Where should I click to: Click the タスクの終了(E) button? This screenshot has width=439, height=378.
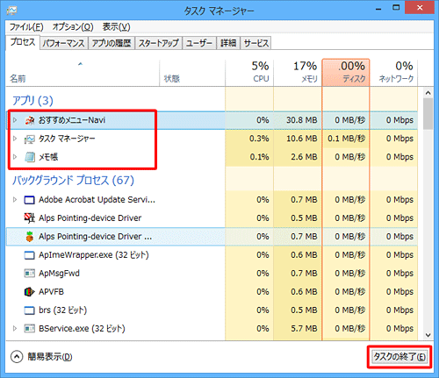pos(399,357)
